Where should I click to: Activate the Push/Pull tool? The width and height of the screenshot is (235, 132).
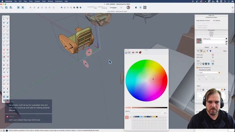pyautogui.click(x=7, y=50)
